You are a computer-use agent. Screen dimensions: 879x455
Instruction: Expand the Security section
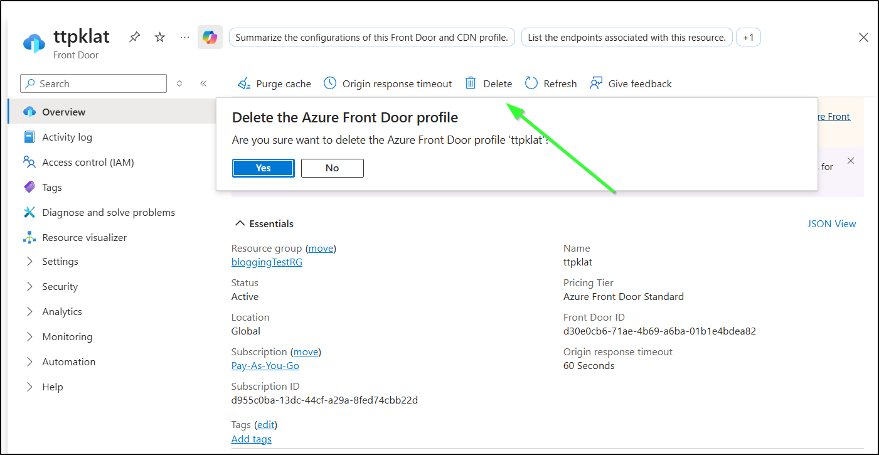(60, 287)
